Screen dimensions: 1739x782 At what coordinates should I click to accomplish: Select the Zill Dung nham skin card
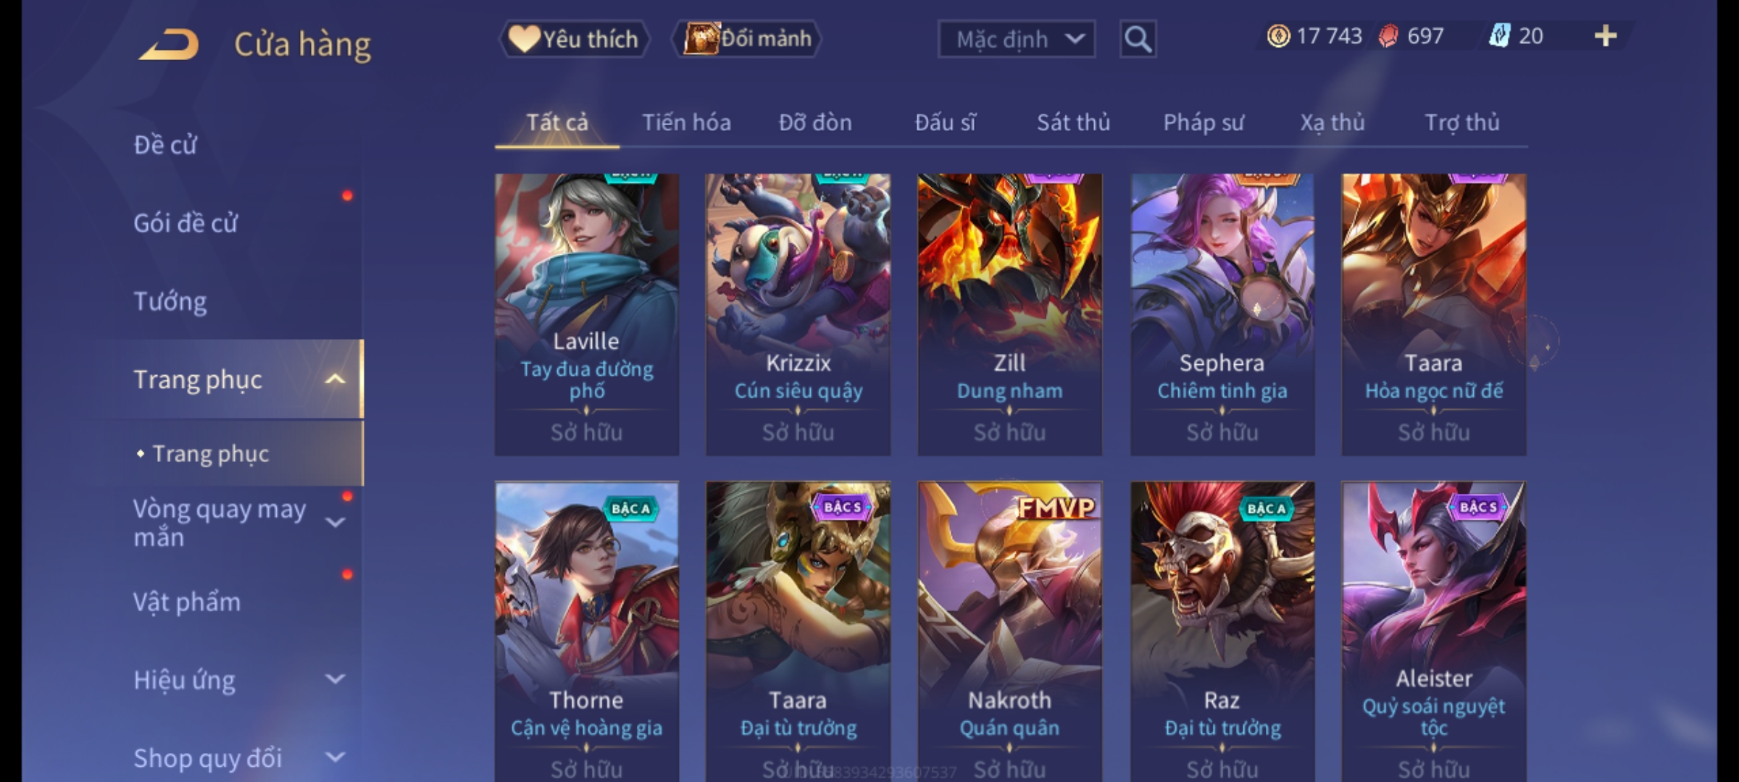[x=1009, y=314]
